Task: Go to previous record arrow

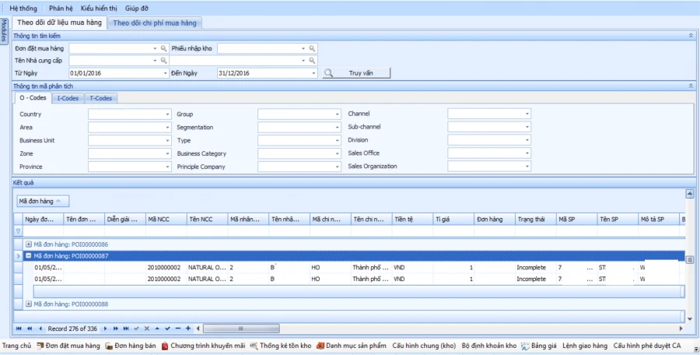Action: [40, 329]
